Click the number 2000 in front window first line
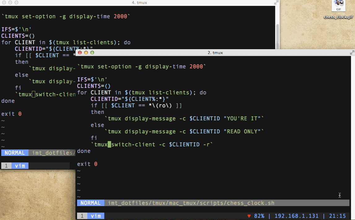Viewport: 355px width, 220px height. 196,67
